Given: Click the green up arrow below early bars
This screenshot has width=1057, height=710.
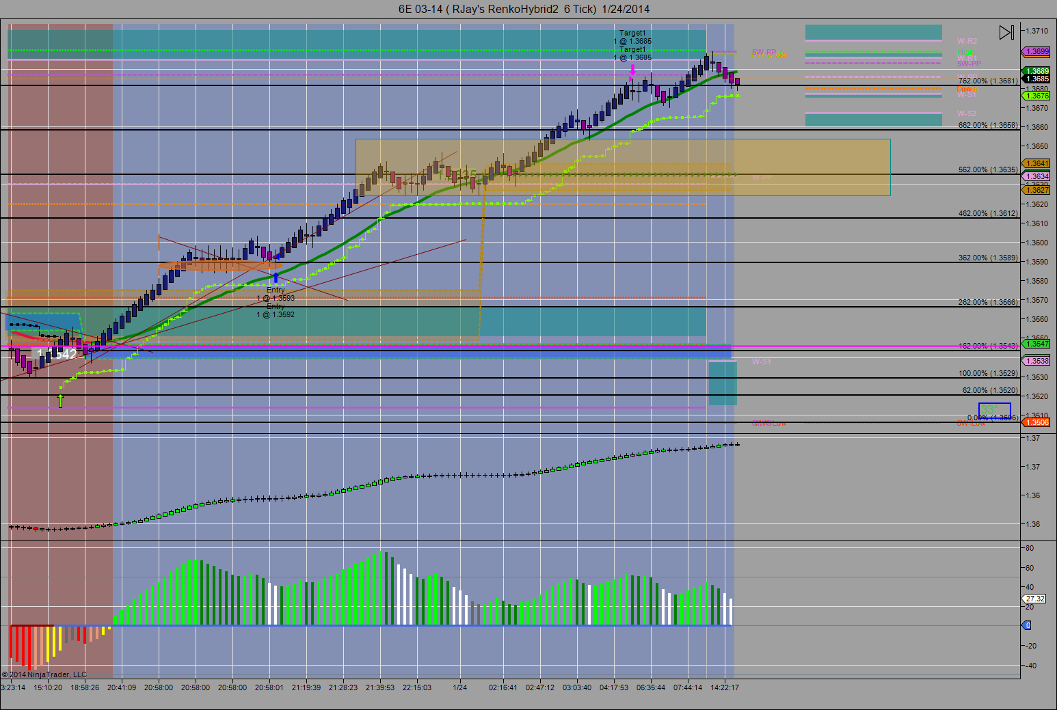Looking at the screenshot, I should click(60, 400).
